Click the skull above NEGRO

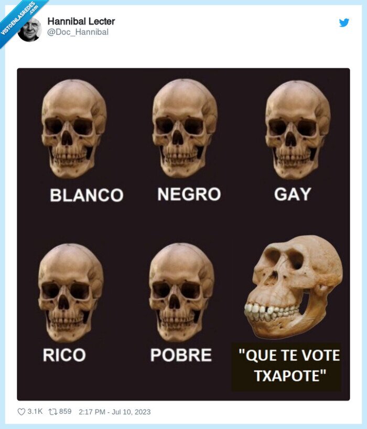click(185, 128)
